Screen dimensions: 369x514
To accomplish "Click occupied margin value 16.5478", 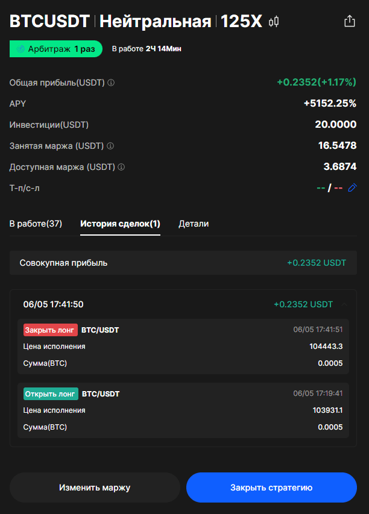I will (337, 146).
